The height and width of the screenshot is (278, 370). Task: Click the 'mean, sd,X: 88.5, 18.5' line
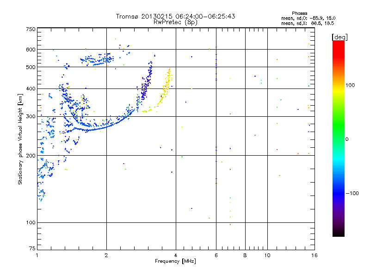(308, 23)
